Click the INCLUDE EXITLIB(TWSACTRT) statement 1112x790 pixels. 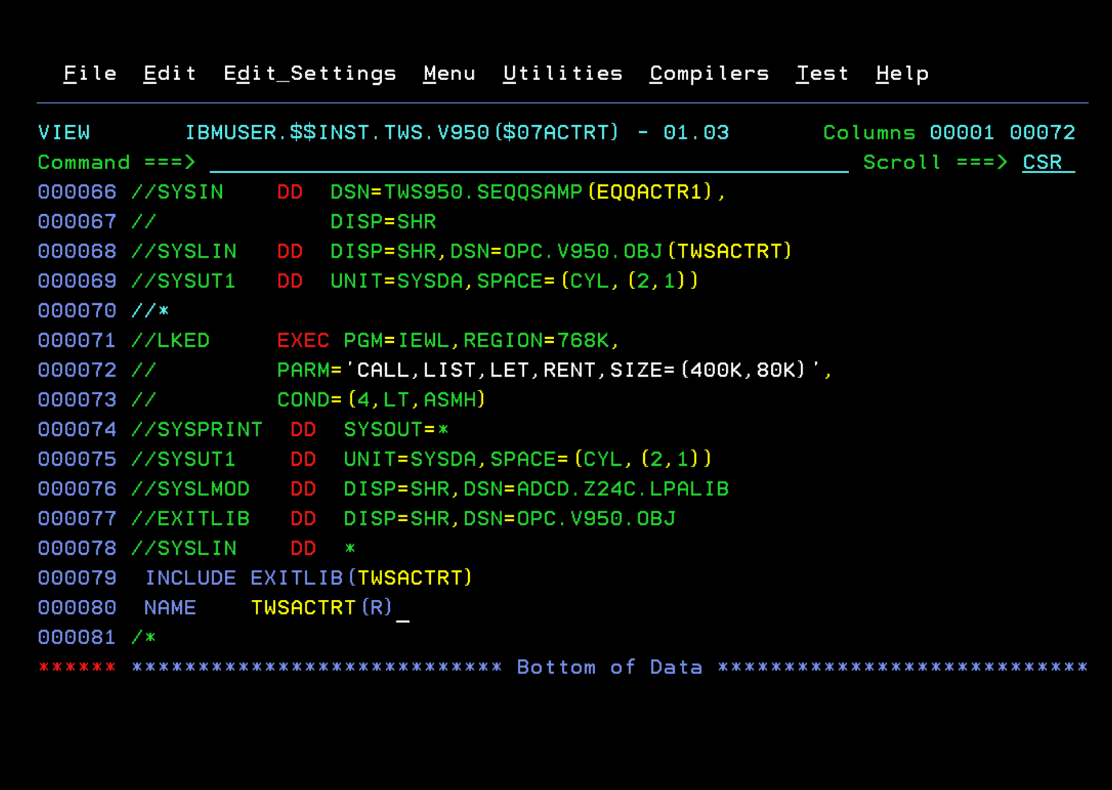click(x=308, y=578)
